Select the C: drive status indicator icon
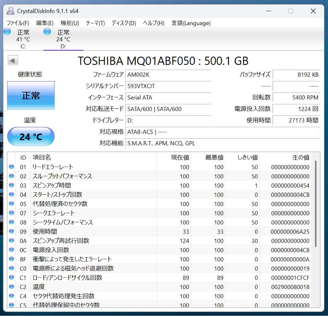The height and width of the screenshot is (316, 328). coord(7,31)
